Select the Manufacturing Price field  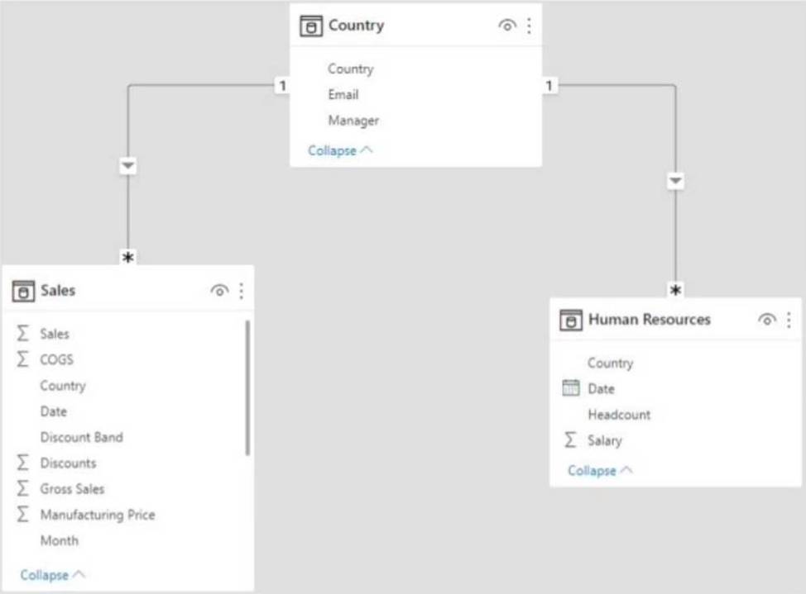98,515
